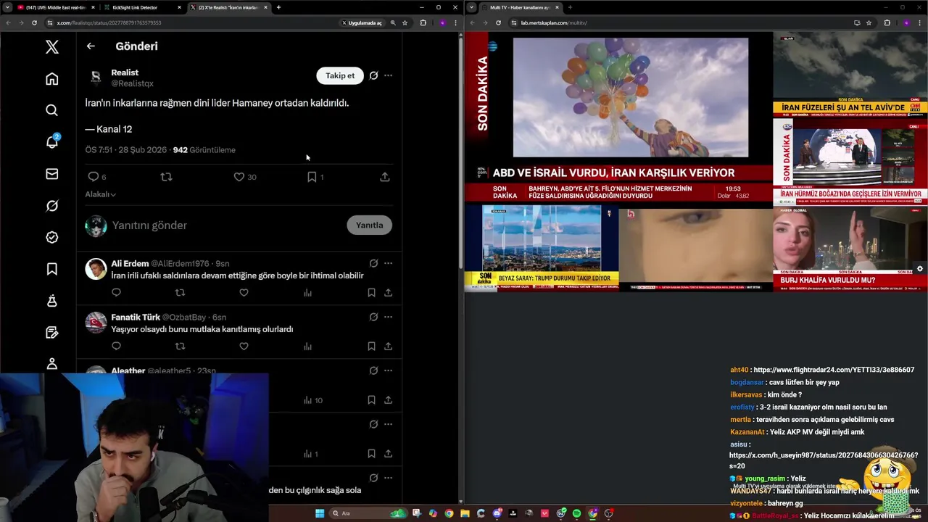Open Discord from the taskbar
Screen dimensions: 928x522
pyautogui.click(x=497, y=513)
